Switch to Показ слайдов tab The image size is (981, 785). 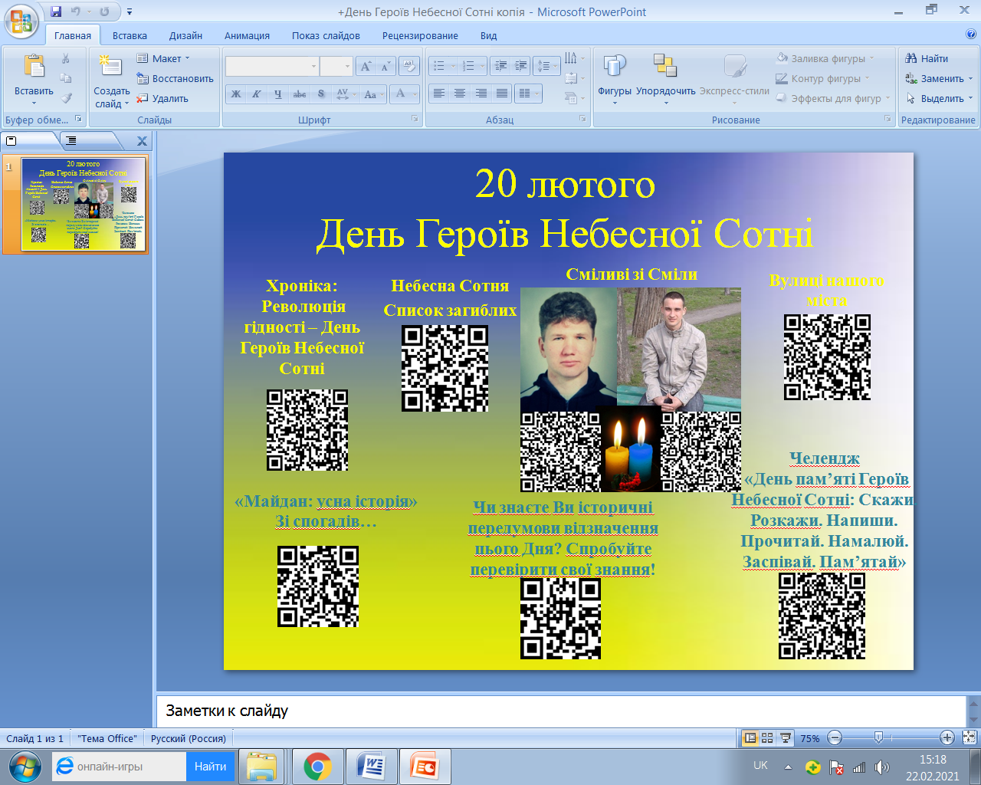click(x=326, y=35)
